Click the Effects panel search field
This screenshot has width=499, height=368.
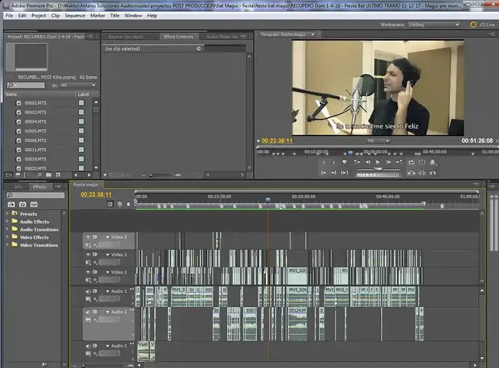pyautogui.click(x=36, y=195)
